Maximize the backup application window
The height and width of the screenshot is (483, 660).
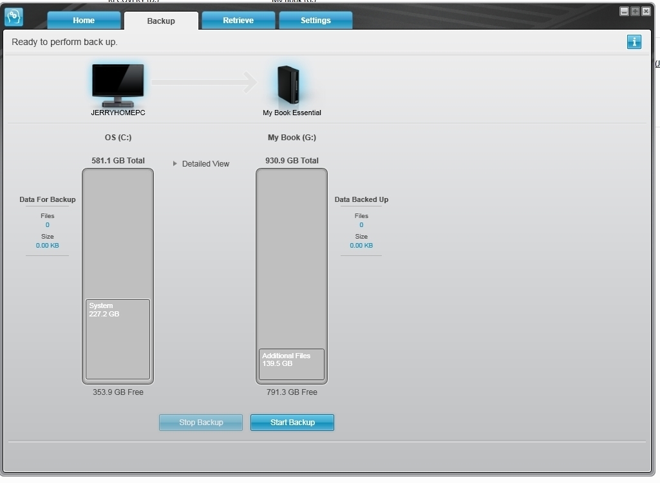(x=635, y=12)
